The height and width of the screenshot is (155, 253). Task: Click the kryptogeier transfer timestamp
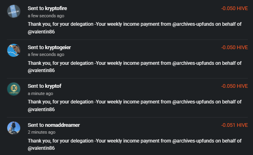pyautogui.click(x=46, y=55)
